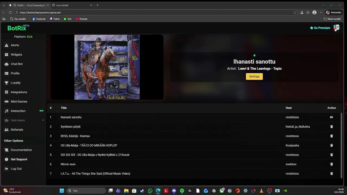
Task: Click the User column header
Action: point(289,108)
